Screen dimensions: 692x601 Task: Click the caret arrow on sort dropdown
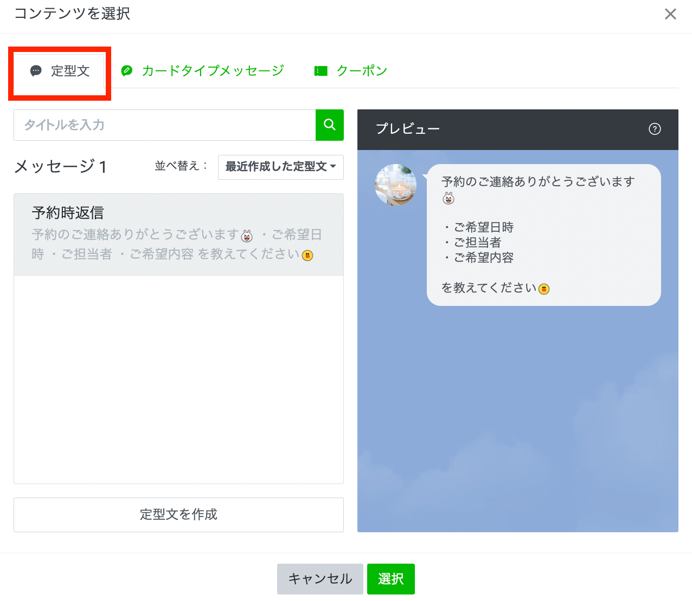tap(333, 167)
